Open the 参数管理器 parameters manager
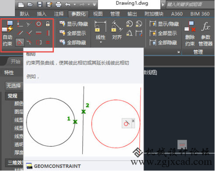215x171 pixels. (205, 34)
